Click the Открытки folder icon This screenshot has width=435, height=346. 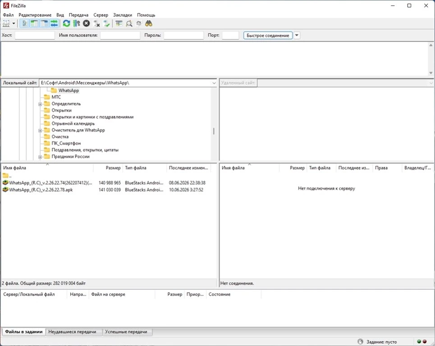pos(47,110)
